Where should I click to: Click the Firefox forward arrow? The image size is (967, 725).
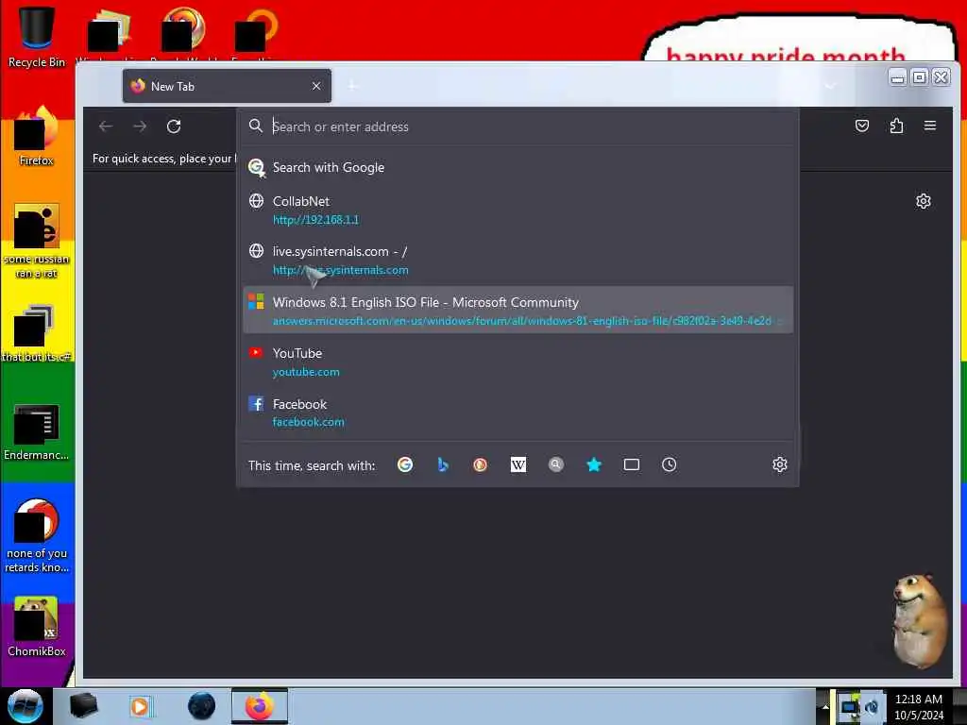140,126
